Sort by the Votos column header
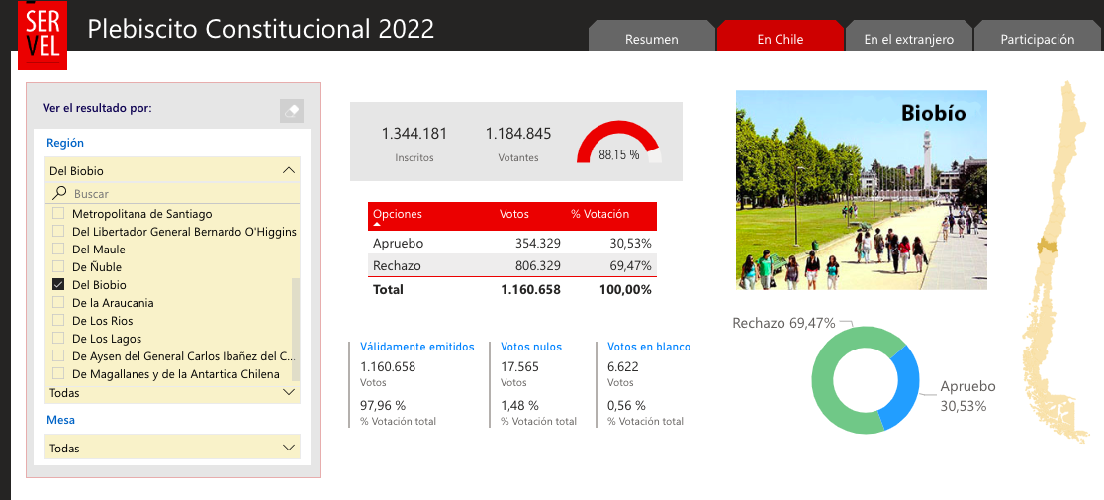The image size is (1104, 500). click(x=514, y=214)
